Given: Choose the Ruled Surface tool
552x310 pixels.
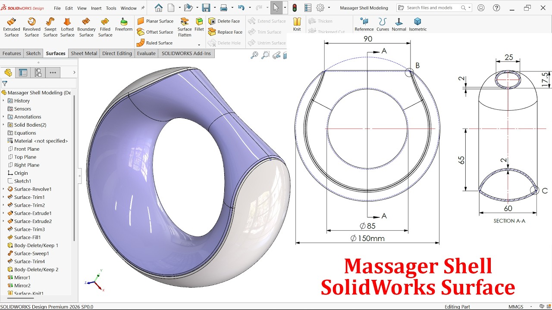Looking at the screenshot, I should [x=155, y=43].
